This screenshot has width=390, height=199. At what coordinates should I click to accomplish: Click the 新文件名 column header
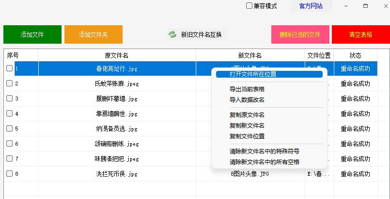click(x=250, y=55)
